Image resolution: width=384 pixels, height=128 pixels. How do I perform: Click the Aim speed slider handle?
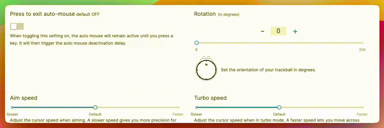click(95, 107)
